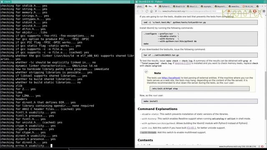Click the terminal line 'Checking headers'
267x150 pixels.
[14, 99]
